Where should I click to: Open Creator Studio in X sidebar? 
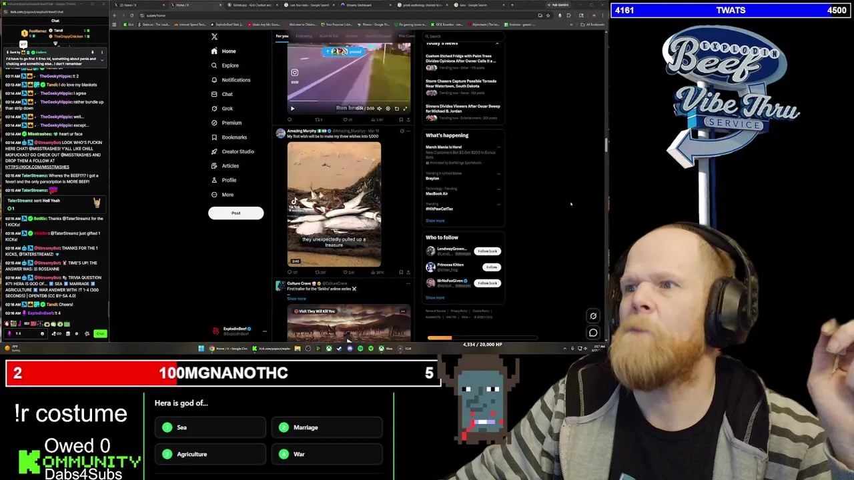point(232,151)
